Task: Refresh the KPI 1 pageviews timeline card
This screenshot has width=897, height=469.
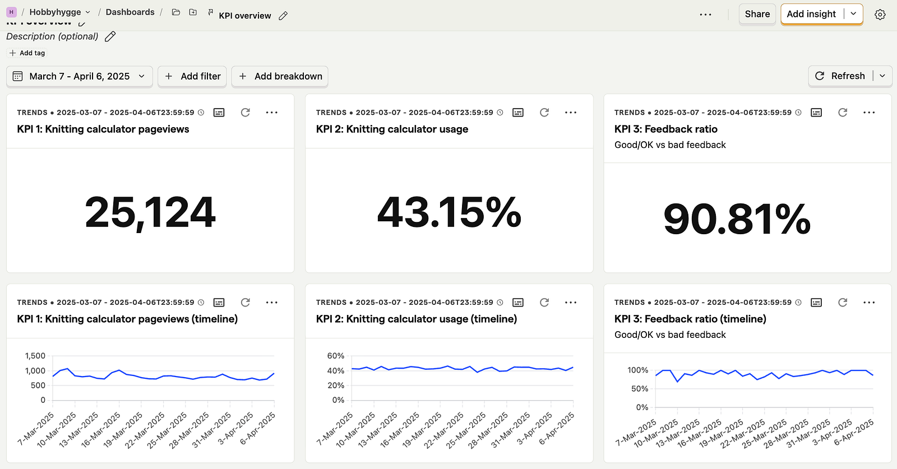Action: pyautogui.click(x=246, y=303)
